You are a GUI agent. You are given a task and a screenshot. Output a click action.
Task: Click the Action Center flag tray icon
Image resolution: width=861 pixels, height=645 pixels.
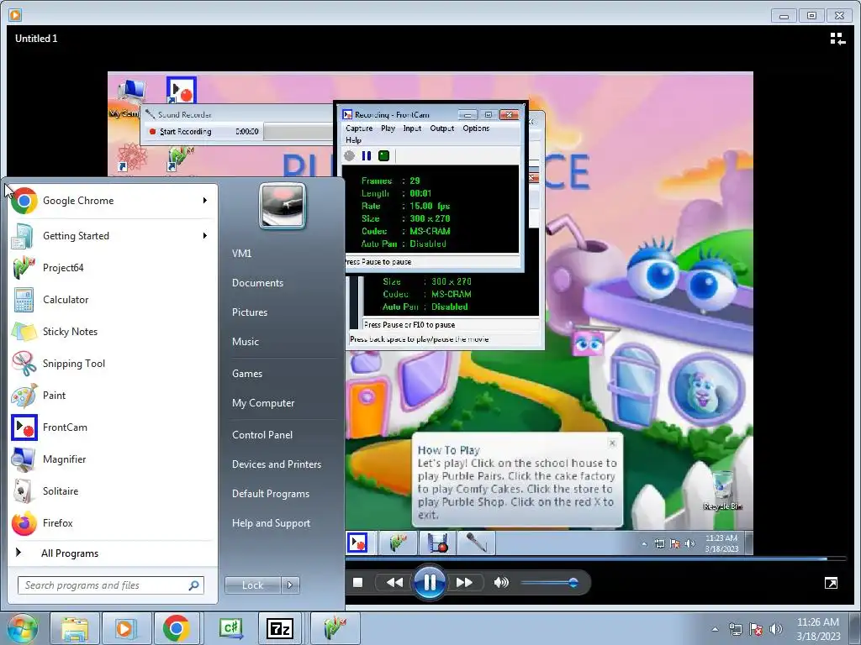[756, 630]
